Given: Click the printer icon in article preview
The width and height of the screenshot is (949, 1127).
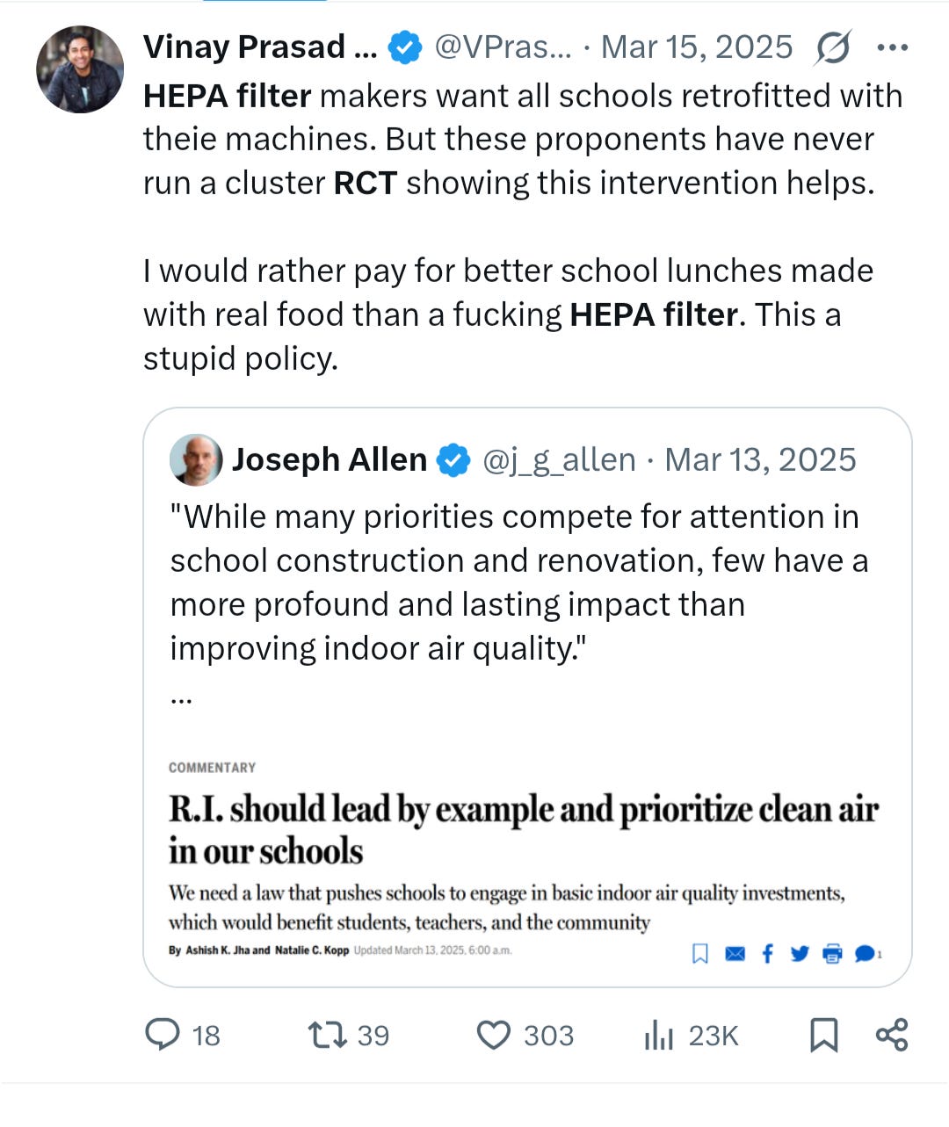Looking at the screenshot, I should point(832,953).
